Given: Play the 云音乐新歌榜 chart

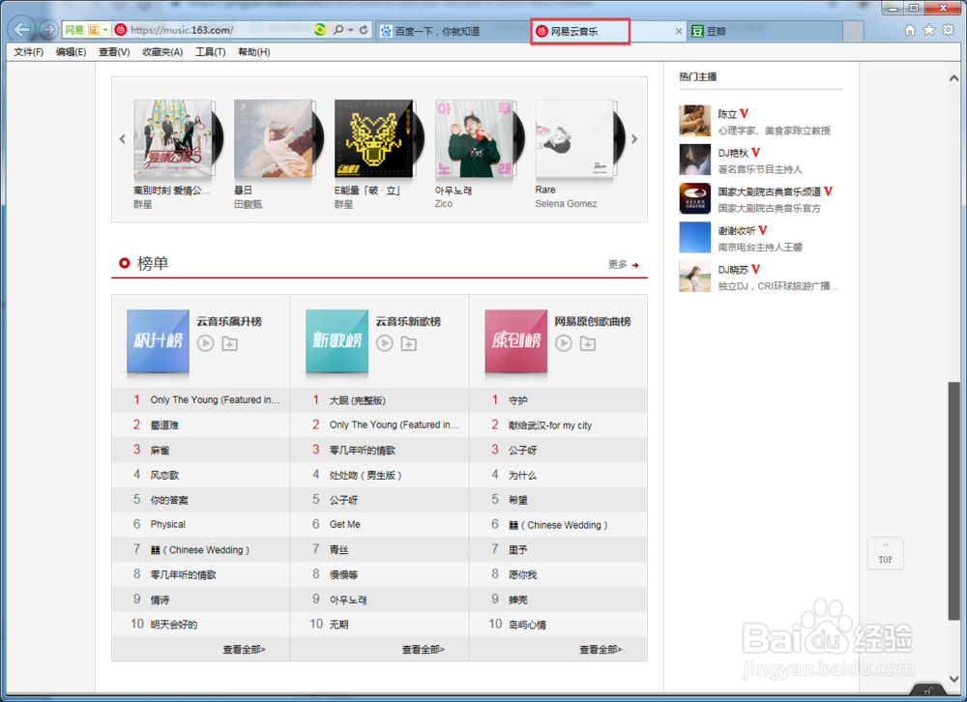Looking at the screenshot, I should 385,343.
